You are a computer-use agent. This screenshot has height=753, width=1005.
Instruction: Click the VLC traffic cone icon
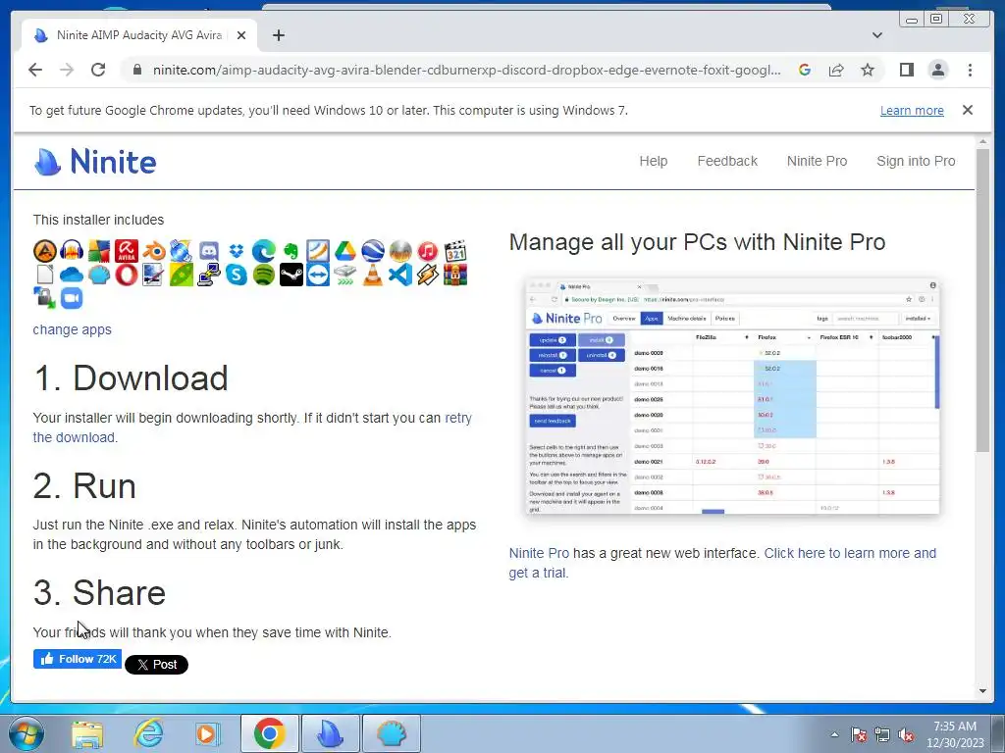coord(373,275)
